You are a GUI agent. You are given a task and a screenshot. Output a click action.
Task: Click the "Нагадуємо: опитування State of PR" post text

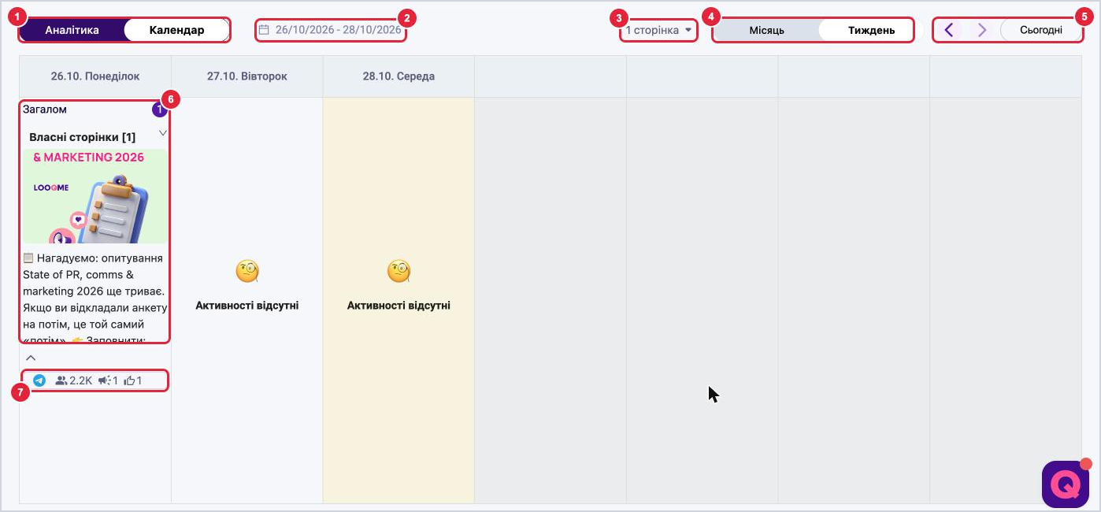tap(95, 299)
